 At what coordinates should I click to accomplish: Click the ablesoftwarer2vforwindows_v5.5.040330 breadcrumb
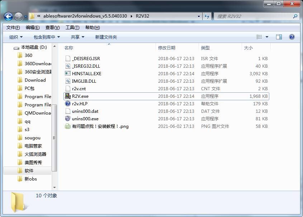(85, 16)
